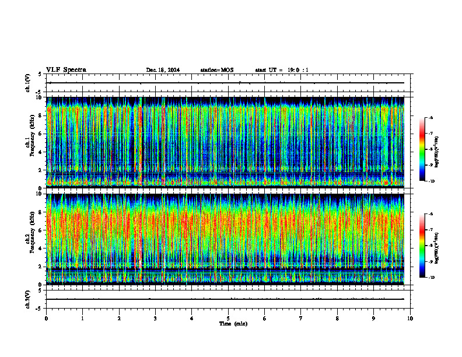The width and height of the screenshot is (462, 357).
Task: Click the "3" tick label on time axis
Action: [155, 318]
